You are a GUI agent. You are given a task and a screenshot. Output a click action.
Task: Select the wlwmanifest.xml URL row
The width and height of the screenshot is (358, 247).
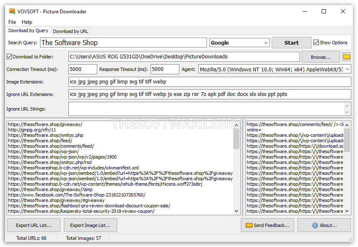click(x=73, y=168)
